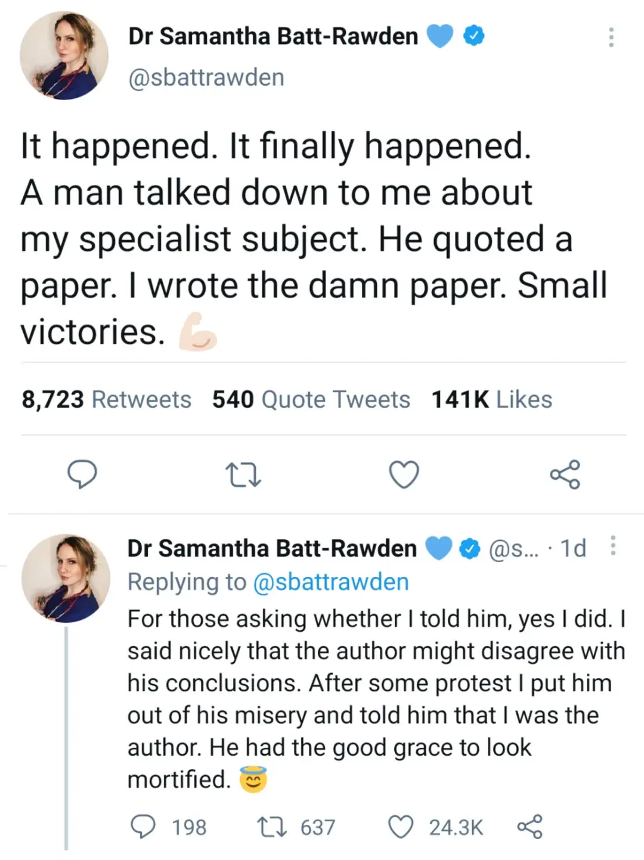Image resolution: width=644 pixels, height=860 pixels.
Task: Open the profile picture on the main tweet
Action: pyautogui.click(x=64, y=55)
